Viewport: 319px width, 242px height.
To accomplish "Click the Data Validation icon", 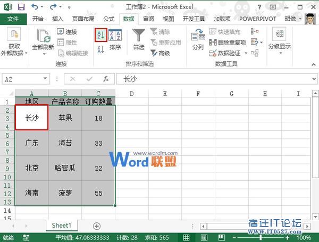I will (x=213, y=53).
